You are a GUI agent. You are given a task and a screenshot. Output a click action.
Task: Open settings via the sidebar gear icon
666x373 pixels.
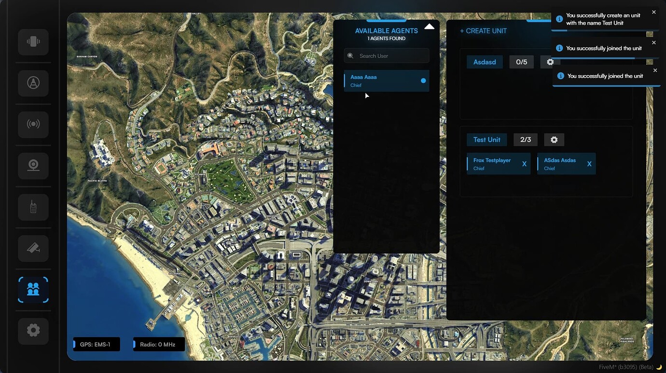[33, 331]
